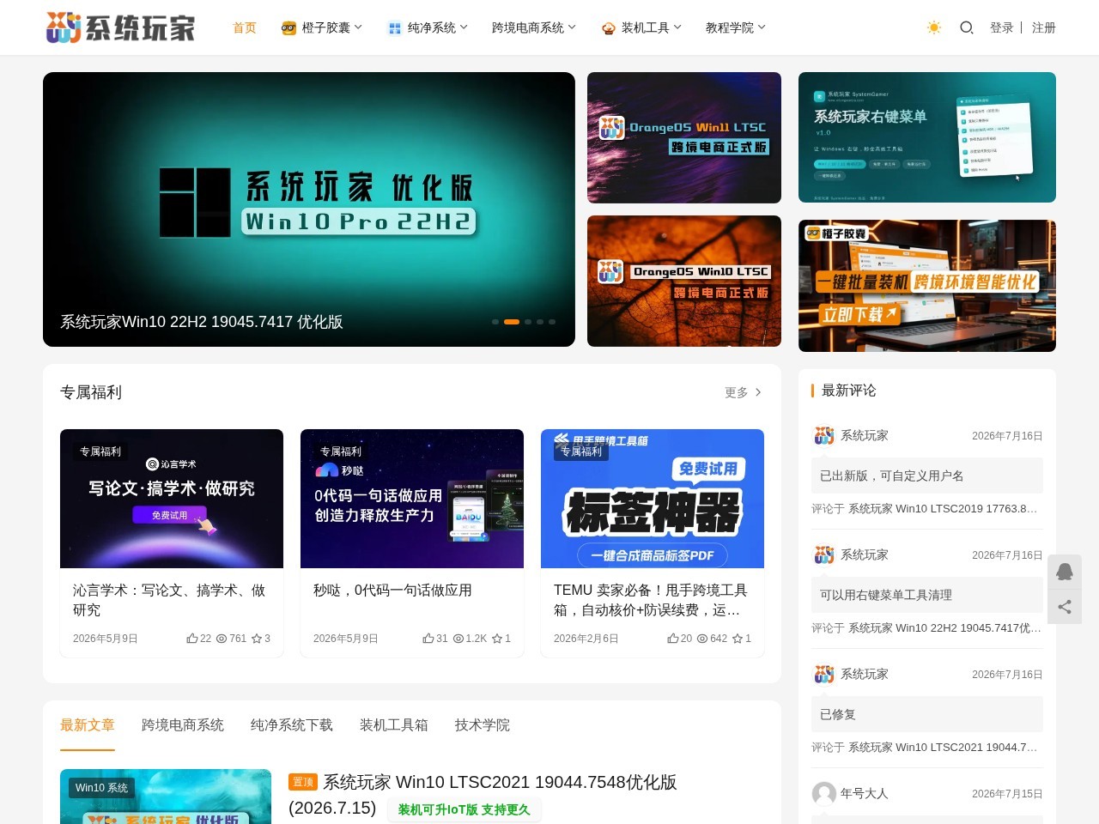Expand the 纯净系统 dropdown menu
This screenshot has height=824, width=1099.
click(464, 27)
